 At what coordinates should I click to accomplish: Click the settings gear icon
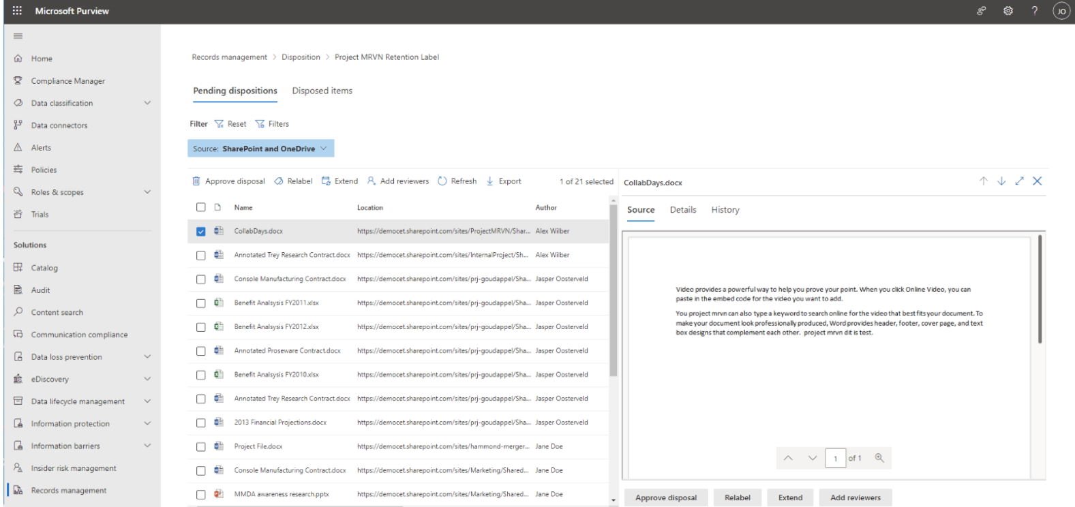[1008, 11]
